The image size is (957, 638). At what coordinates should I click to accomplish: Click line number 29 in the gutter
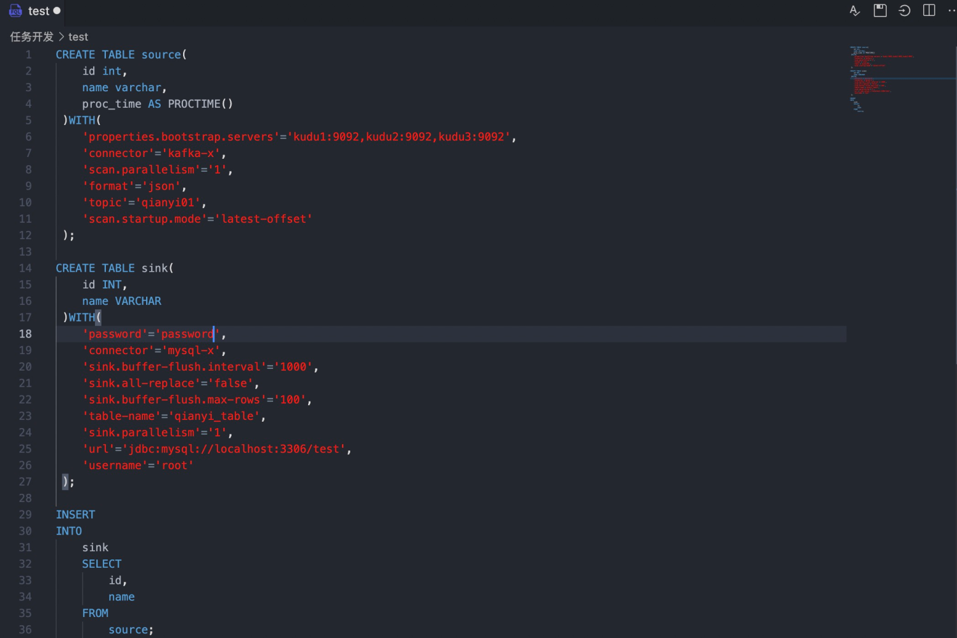[x=25, y=514]
